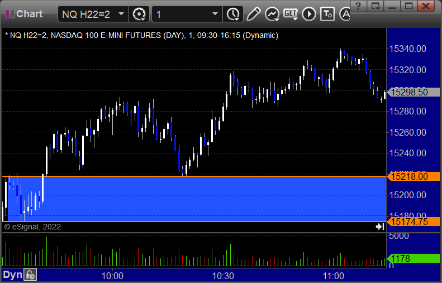Screen dimensions: 442x283
Task: Click the green 1178 volume label
Action: click(x=414, y=258)
